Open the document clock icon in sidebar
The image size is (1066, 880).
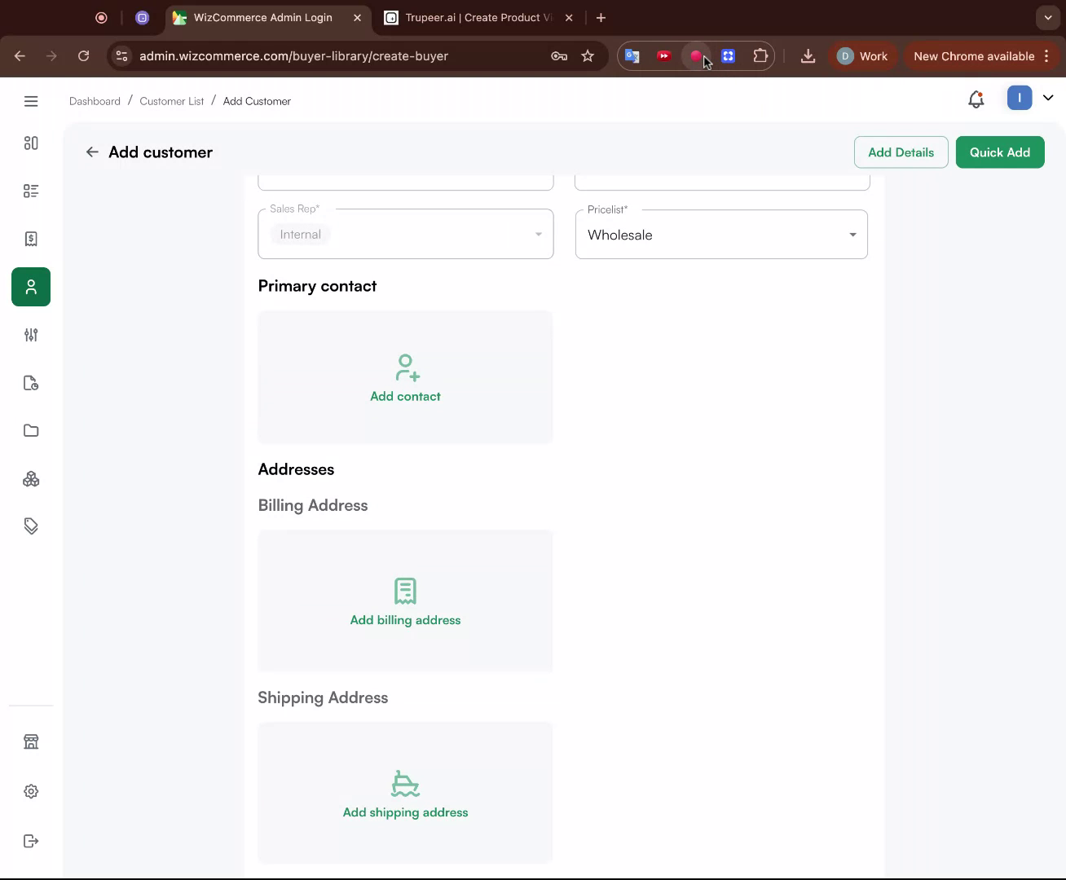pyautogui.click(x=31, y=383)
